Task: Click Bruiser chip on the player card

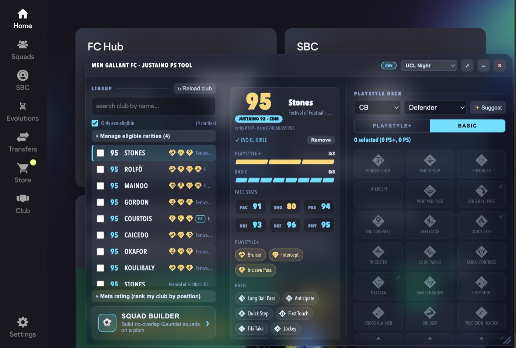Action: pyautogui.click(x=250, y=255)
